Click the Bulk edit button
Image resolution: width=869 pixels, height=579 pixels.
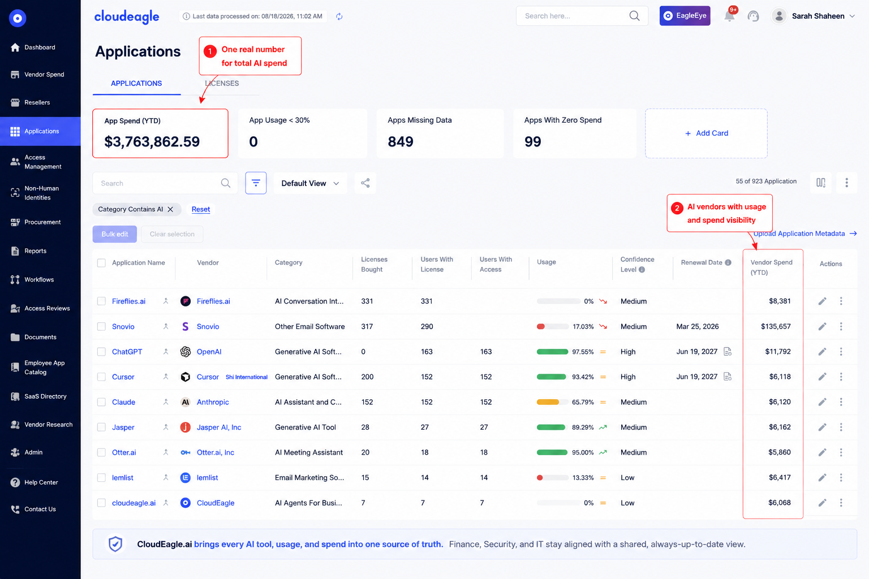click(x=115, y=234)
